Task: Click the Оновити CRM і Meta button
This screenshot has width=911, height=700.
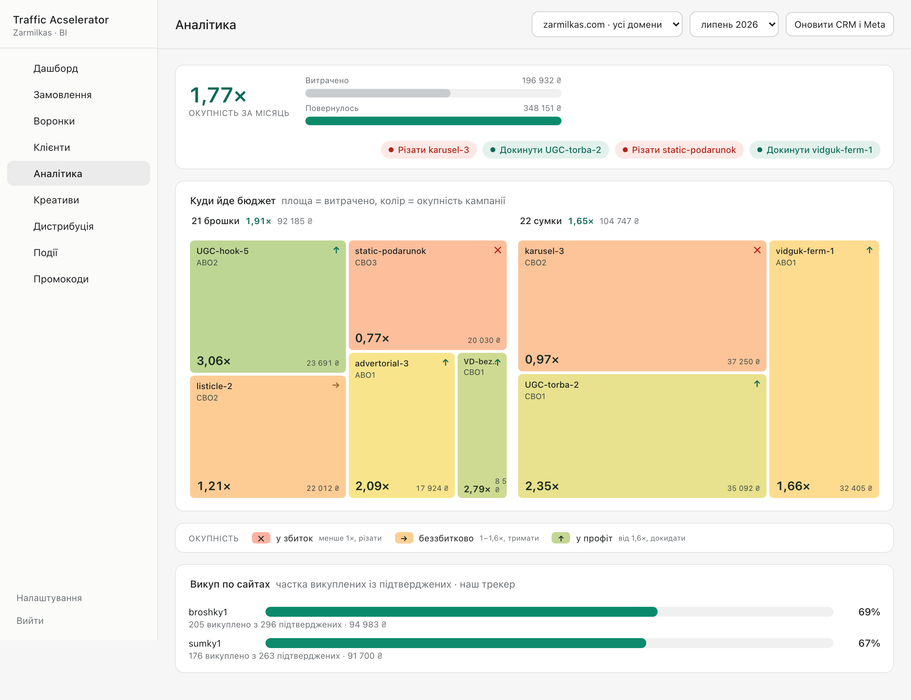Action: [x=839, y=25]
